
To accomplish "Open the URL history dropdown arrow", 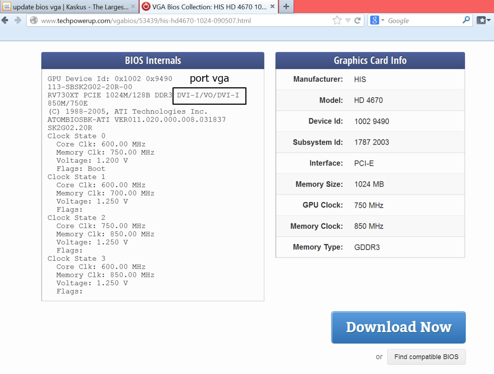I will [348, 20].
